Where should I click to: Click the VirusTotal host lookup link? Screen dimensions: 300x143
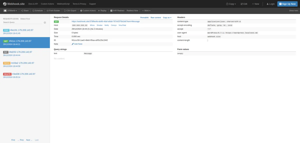click(x=122, y=25)
